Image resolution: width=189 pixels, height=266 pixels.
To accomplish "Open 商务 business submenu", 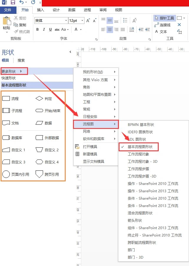I will [x=96, y=87].
